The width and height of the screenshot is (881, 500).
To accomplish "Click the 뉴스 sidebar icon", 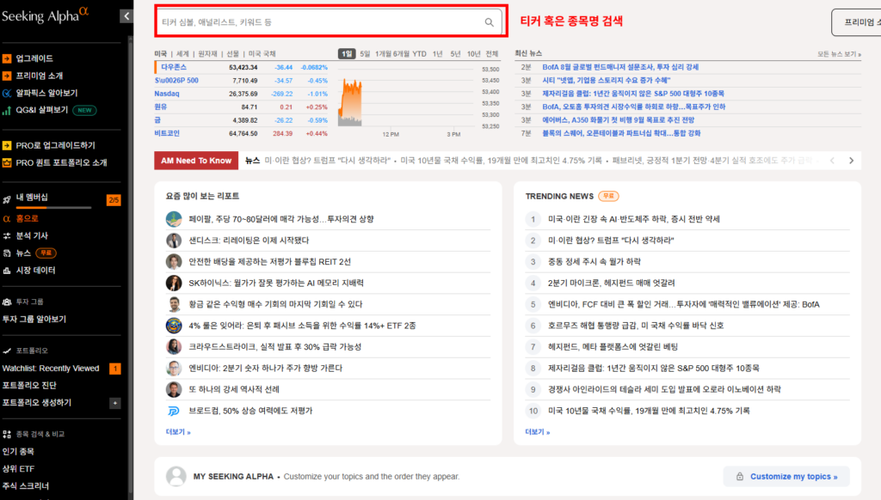I will point(7,253).
